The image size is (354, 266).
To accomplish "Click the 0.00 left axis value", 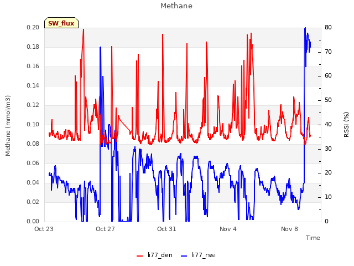I will pyautogui.click(x=33, y=222).
